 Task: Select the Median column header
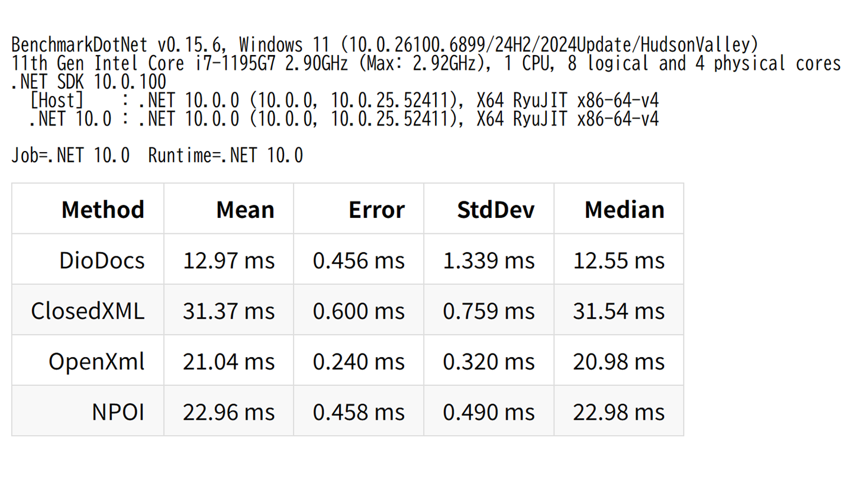[624, 210]
